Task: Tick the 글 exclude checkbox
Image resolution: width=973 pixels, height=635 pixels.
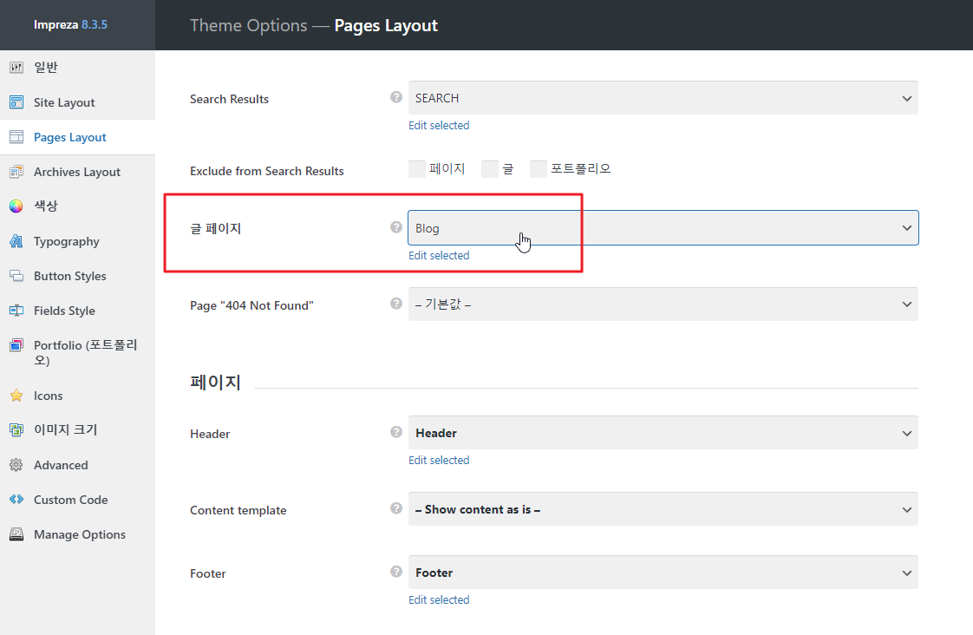Action: pyautogui.click(x=490, y=169)
